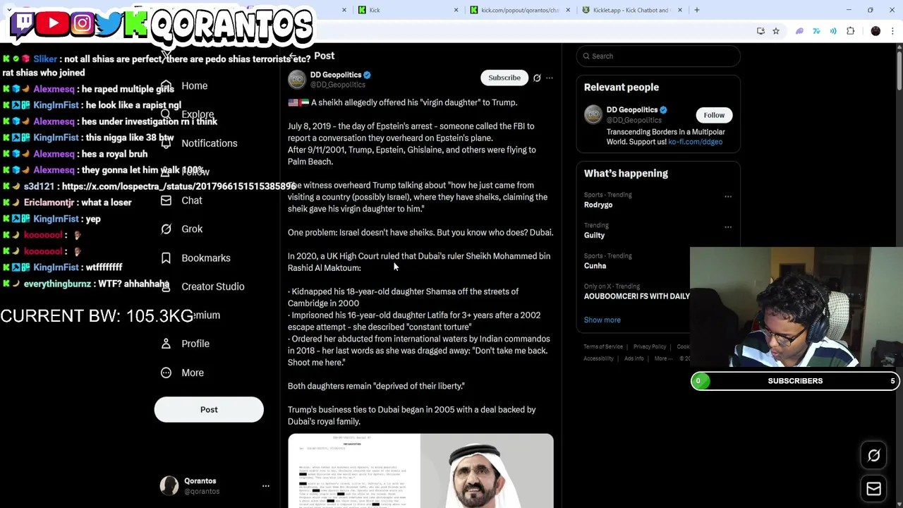Open the Profile person icon in sidebar
The height and width of the screenshot is (508, 903).
[166, 344]
